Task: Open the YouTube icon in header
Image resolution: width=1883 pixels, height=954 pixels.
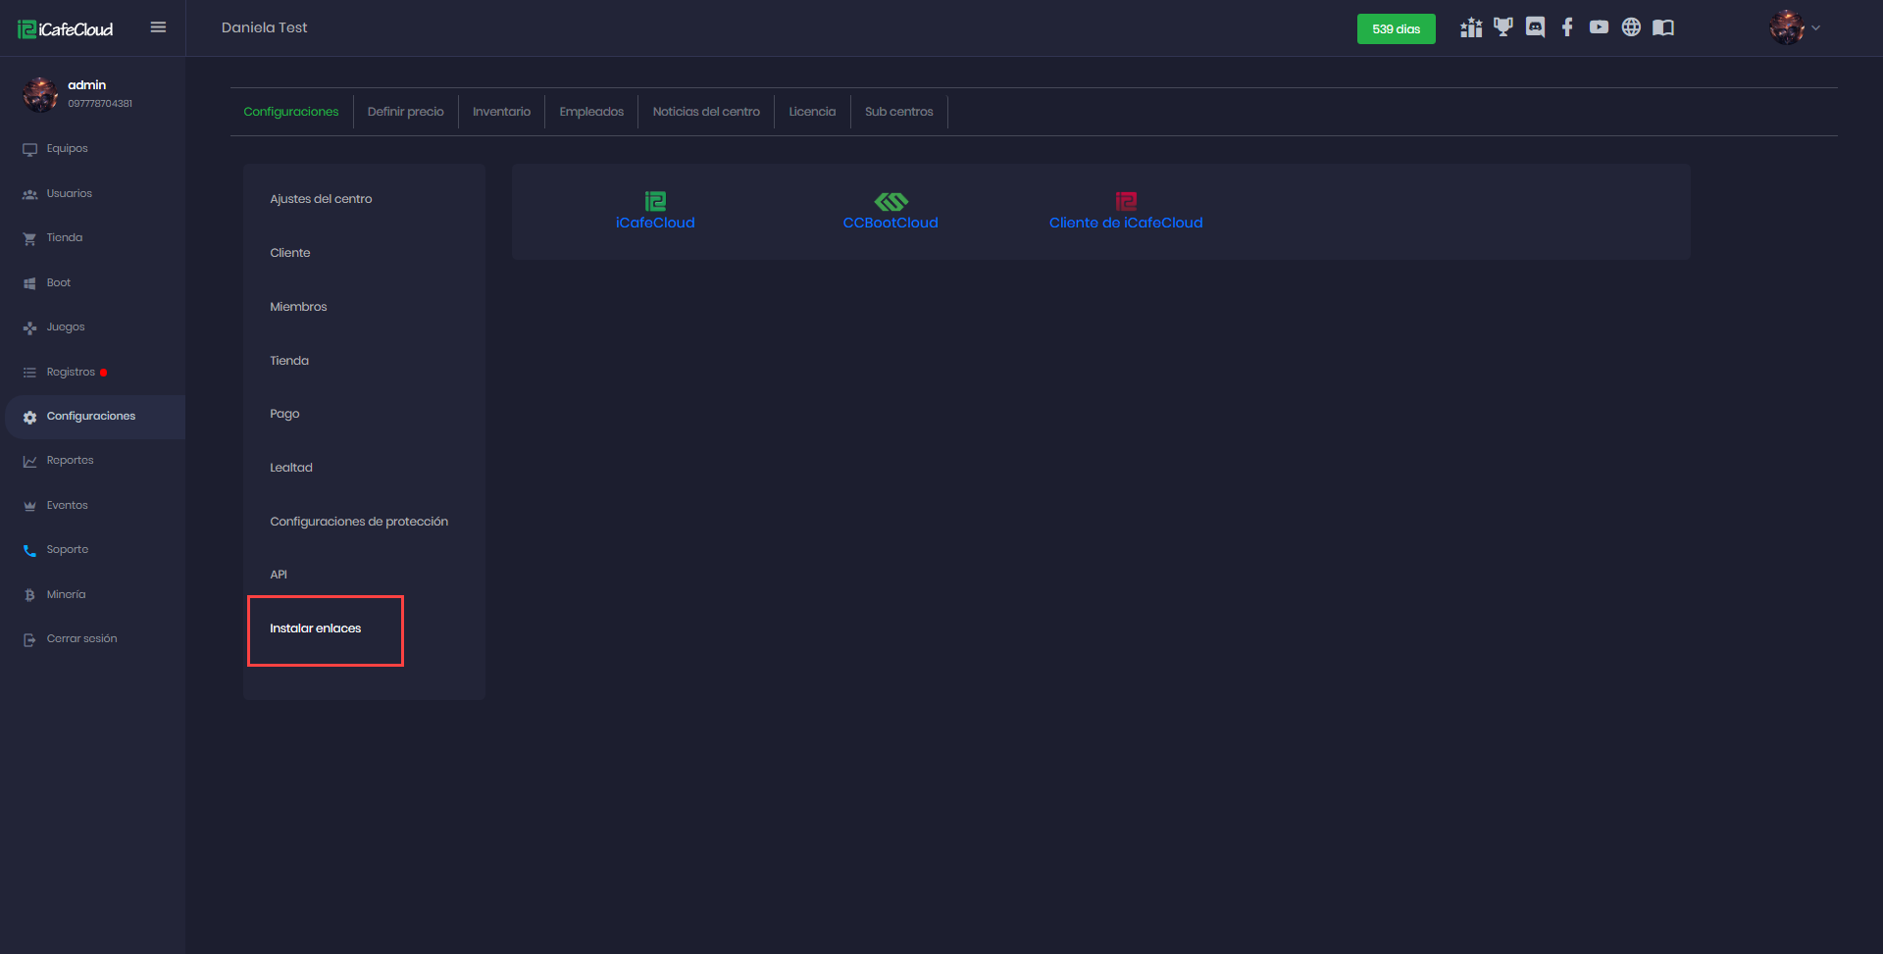Action: [1599, 27]
